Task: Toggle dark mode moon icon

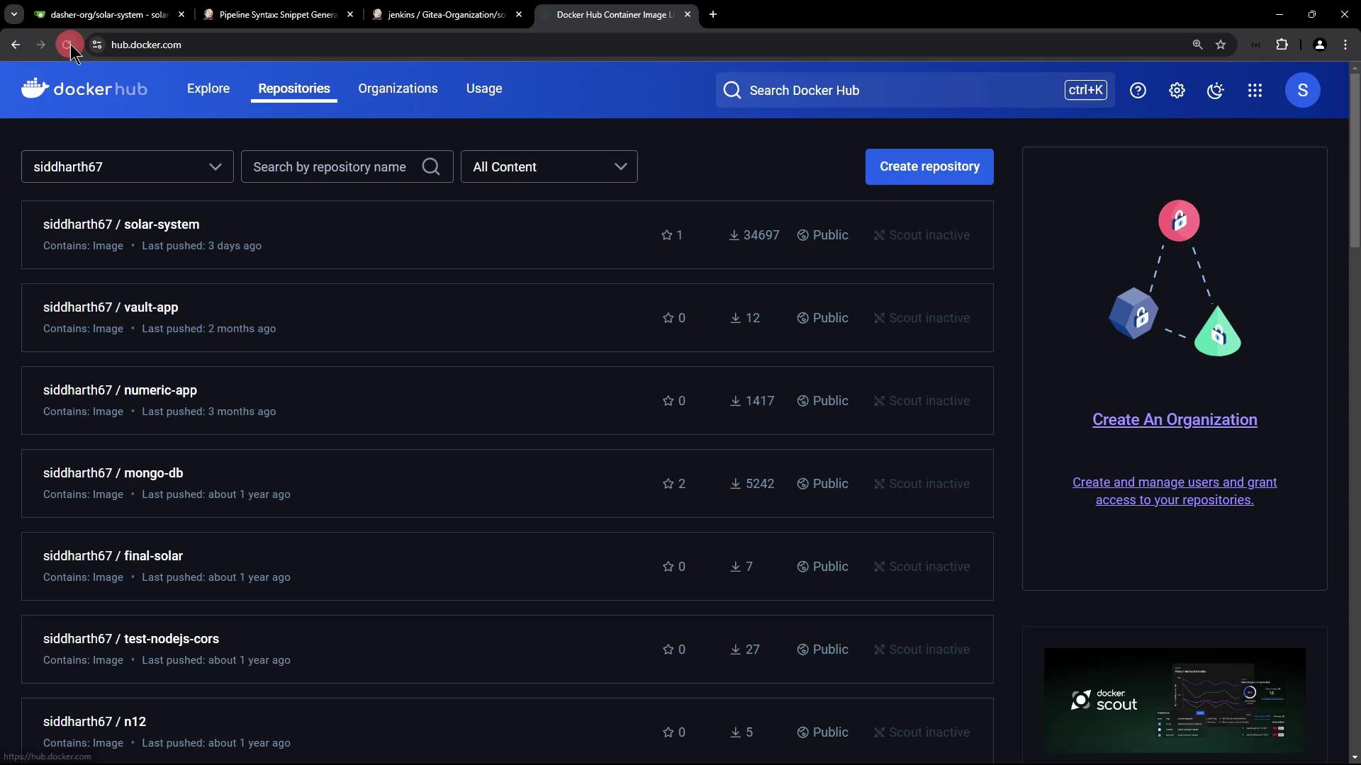Action: (1216, 90)
